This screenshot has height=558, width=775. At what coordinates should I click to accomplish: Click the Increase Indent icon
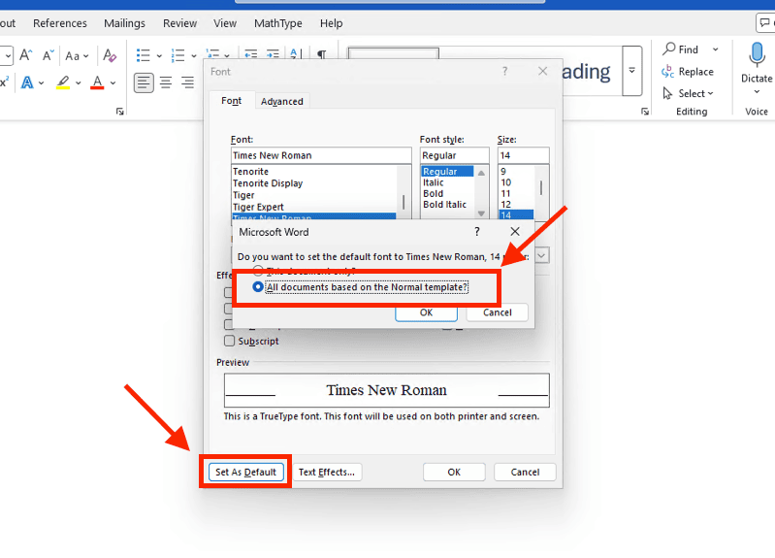(273, 53)
